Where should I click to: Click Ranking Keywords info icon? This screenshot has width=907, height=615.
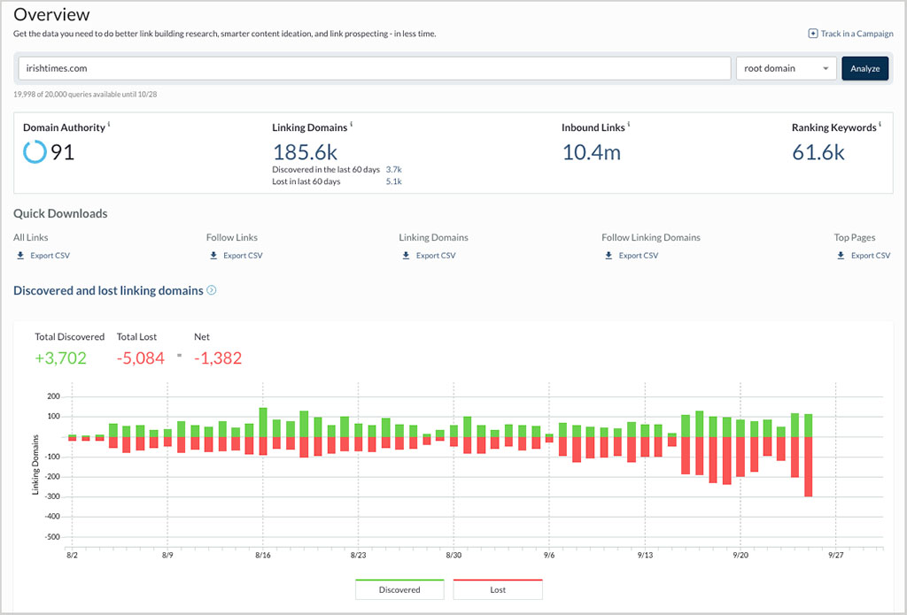(880, 124)
